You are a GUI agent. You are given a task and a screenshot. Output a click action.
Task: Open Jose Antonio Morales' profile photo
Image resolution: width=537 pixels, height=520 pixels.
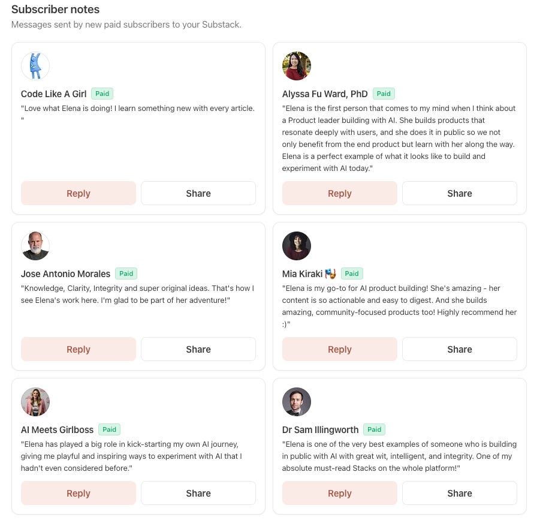35,246
